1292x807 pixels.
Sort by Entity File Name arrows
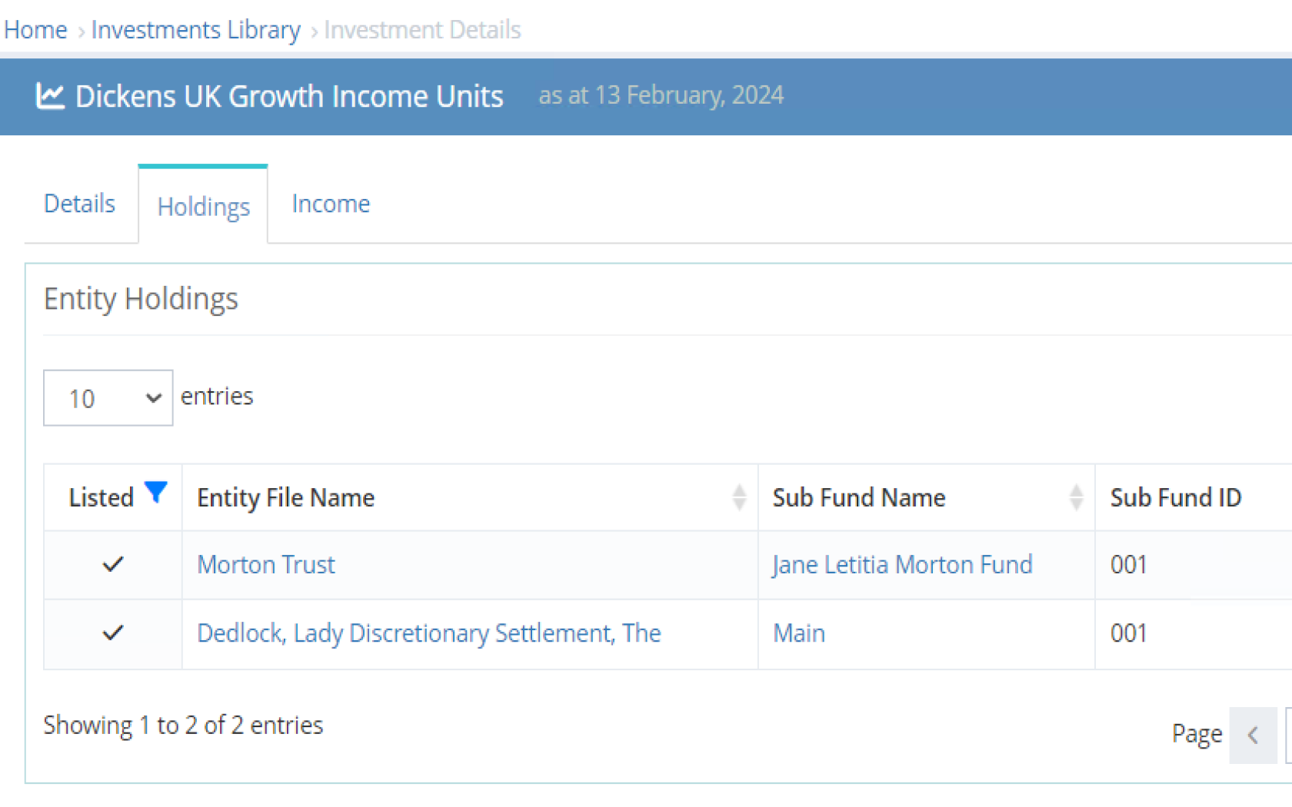pyautogui.click(x=739, y=497)
